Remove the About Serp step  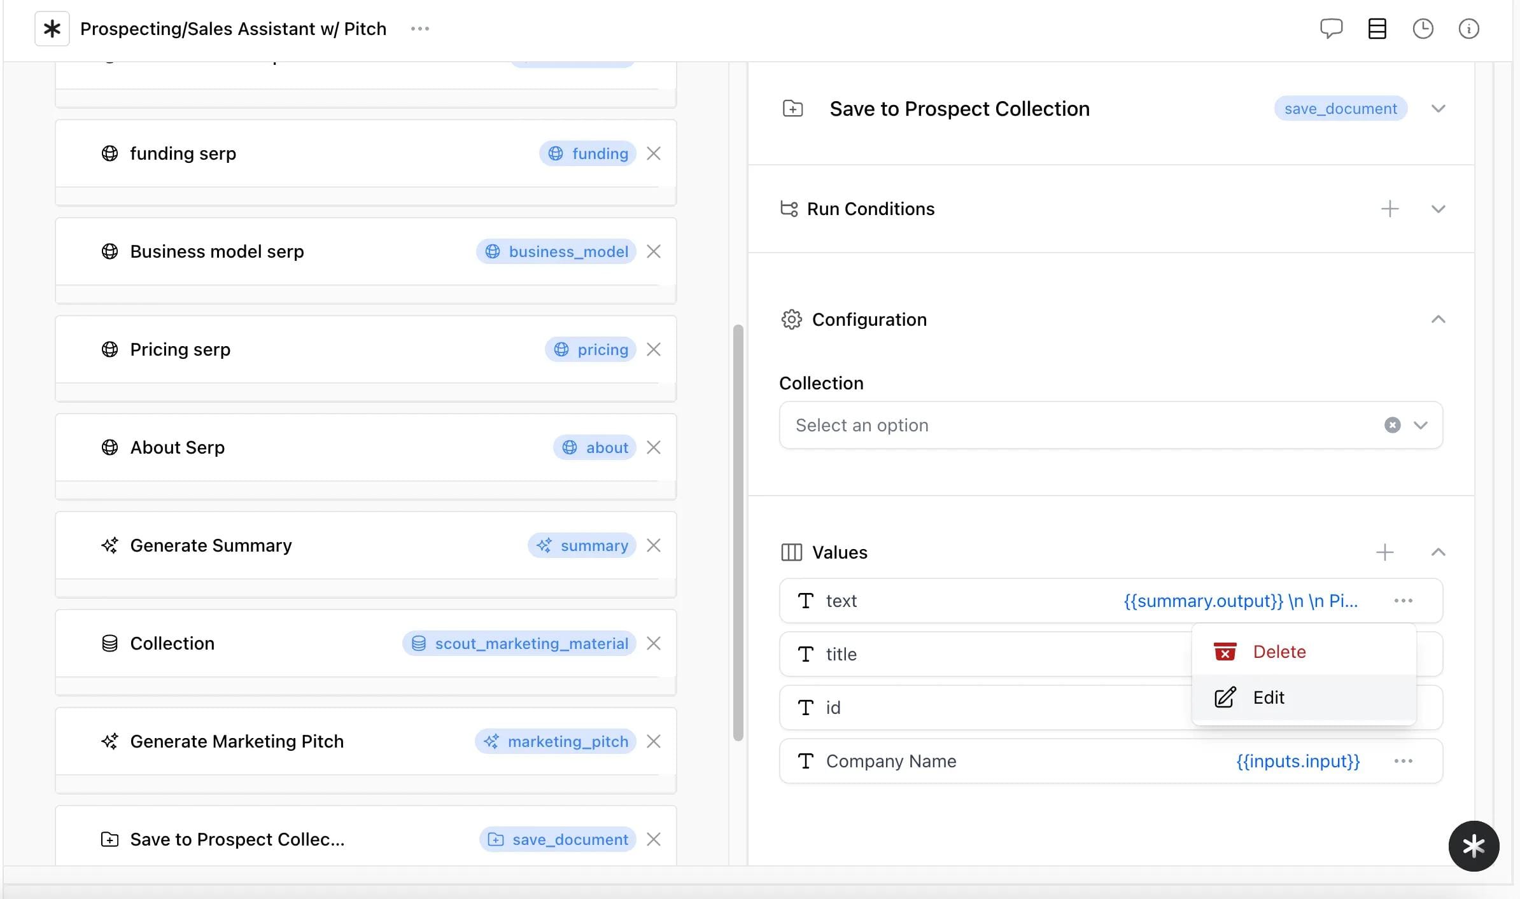pyautogui.click(x=654, y=447)
